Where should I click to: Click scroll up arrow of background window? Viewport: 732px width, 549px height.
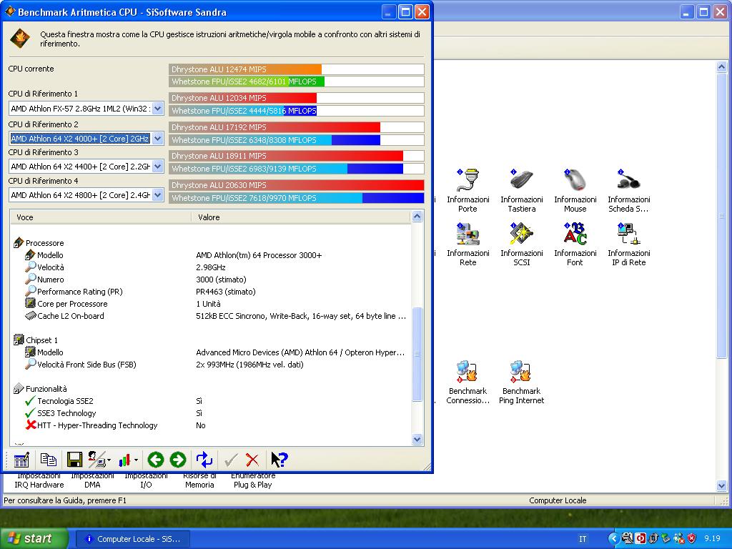click(x=721, y=67)
